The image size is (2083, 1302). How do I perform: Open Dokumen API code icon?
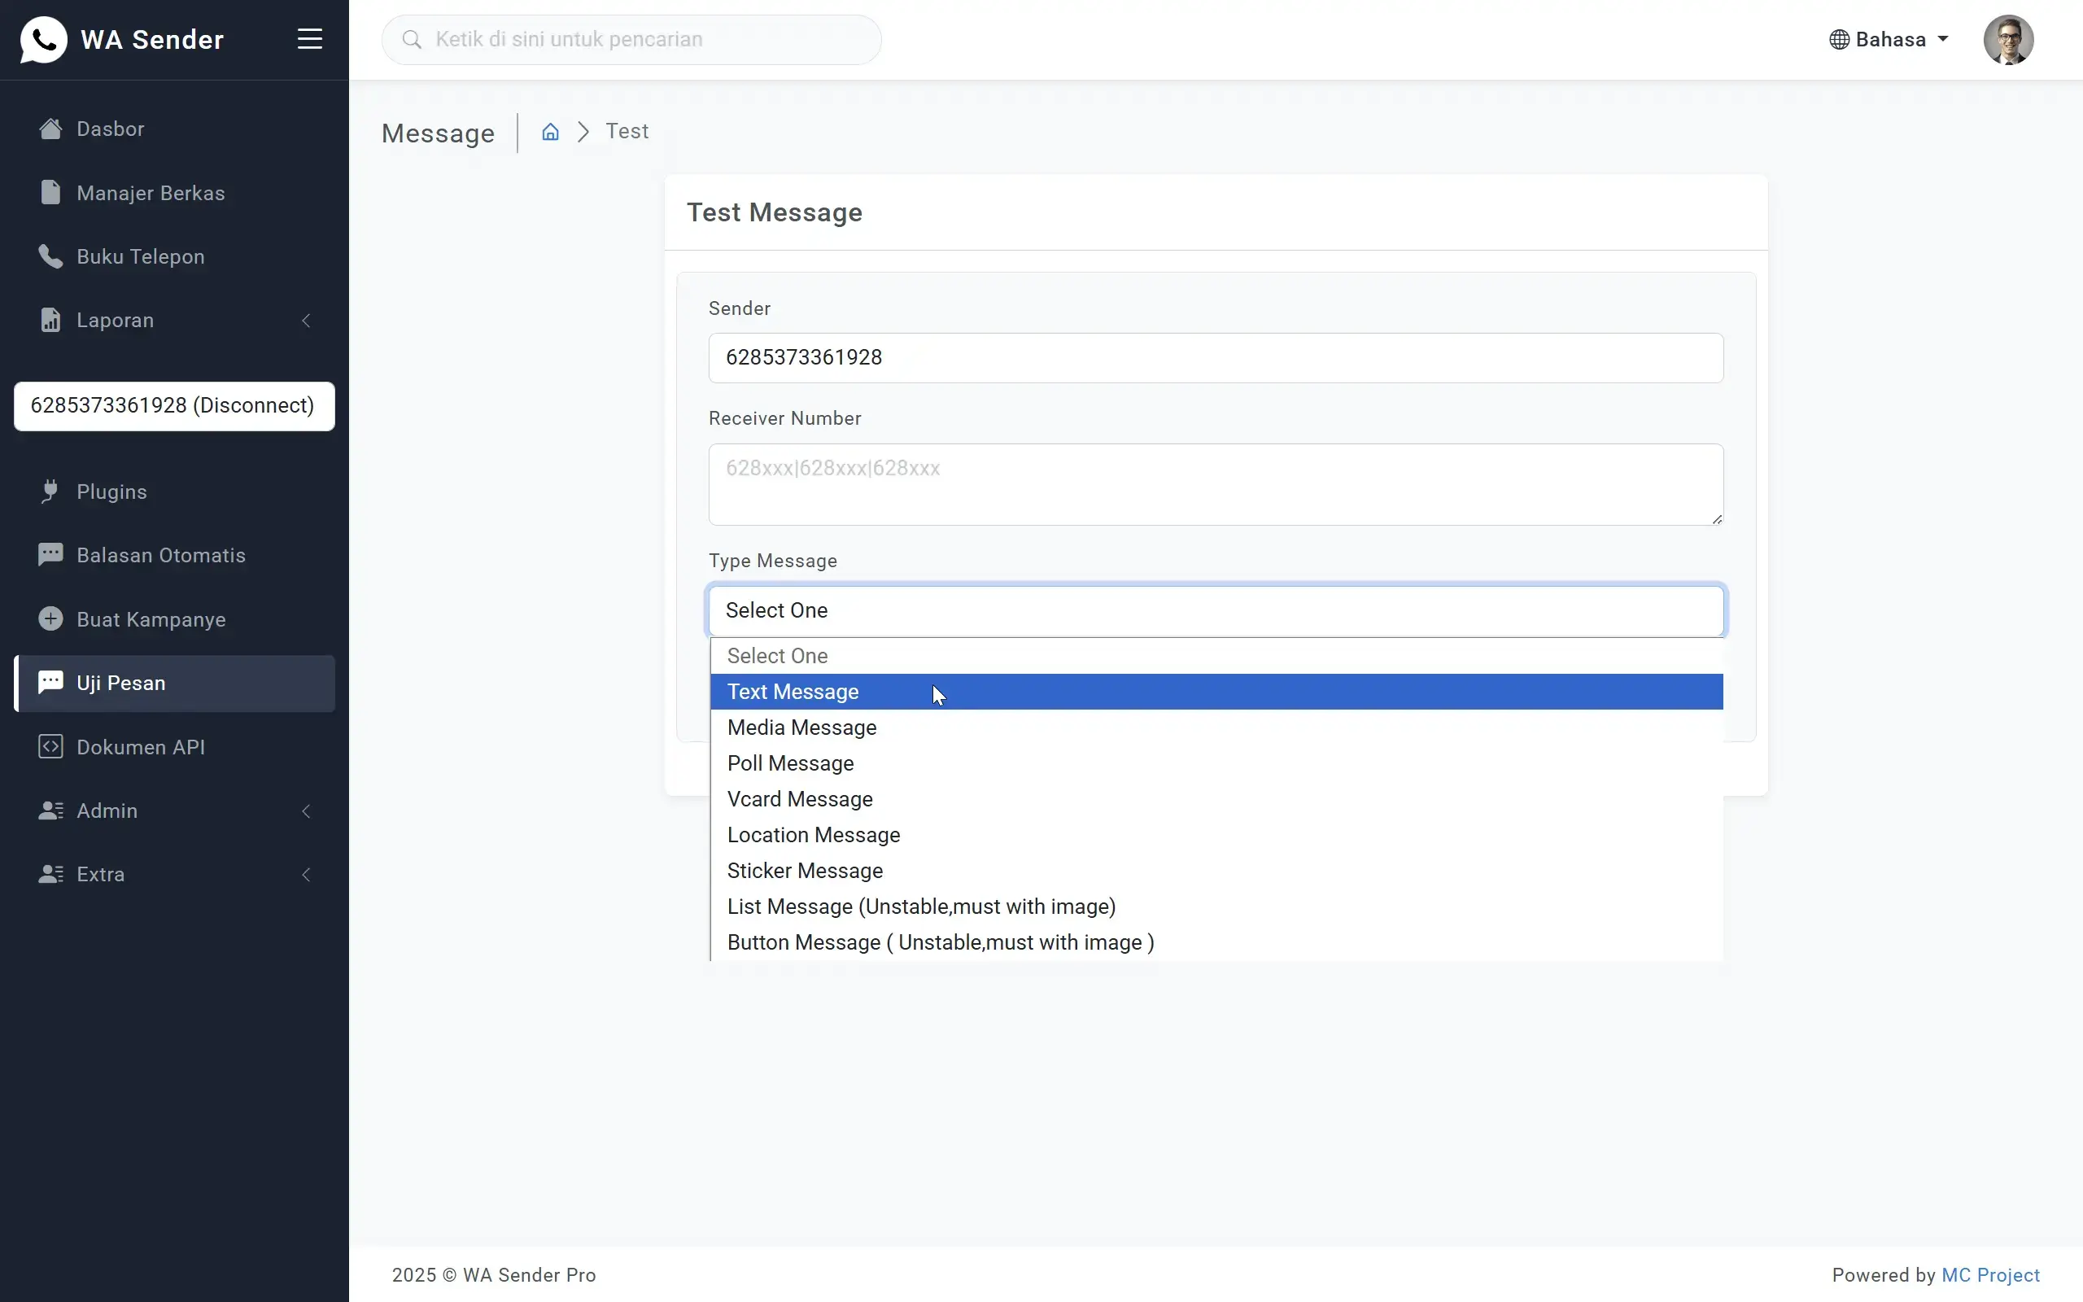(49, 746)
